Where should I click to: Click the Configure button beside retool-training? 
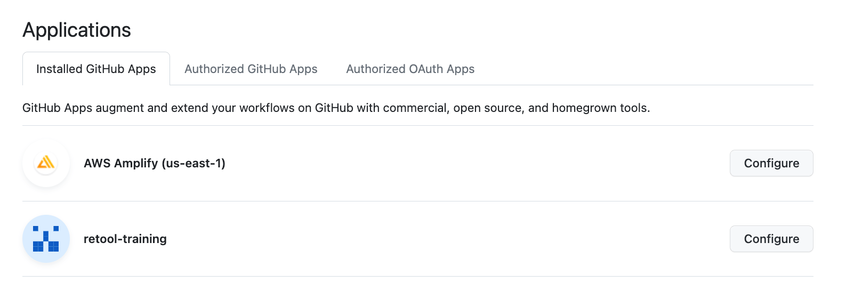[771, 239]
